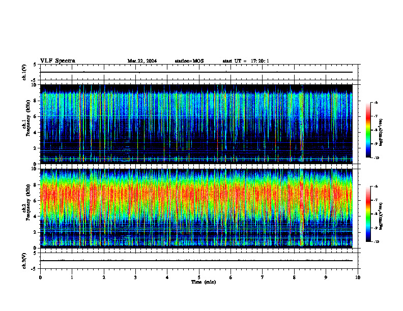The image size is (403, 311).
Task: Click time axis tick label "1"
Action: pos(72,277)
